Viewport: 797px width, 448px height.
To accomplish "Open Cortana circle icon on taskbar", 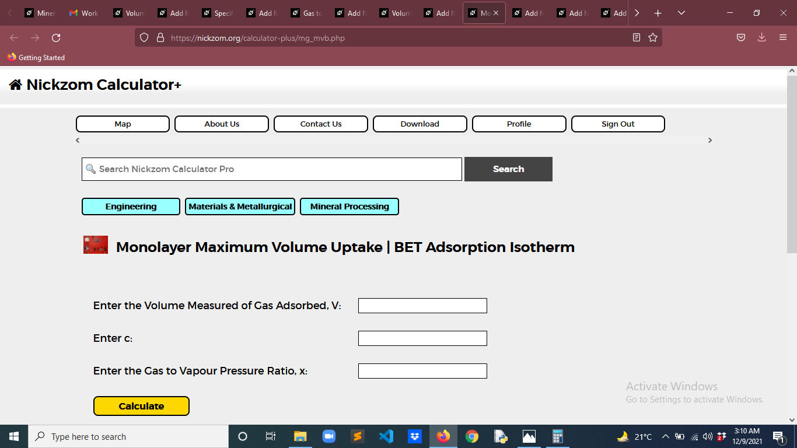I will click(243, 436).
